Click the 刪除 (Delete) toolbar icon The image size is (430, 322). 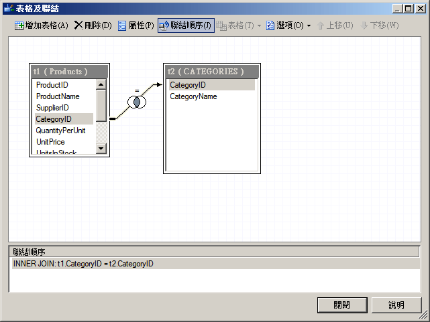coord(93,25)
